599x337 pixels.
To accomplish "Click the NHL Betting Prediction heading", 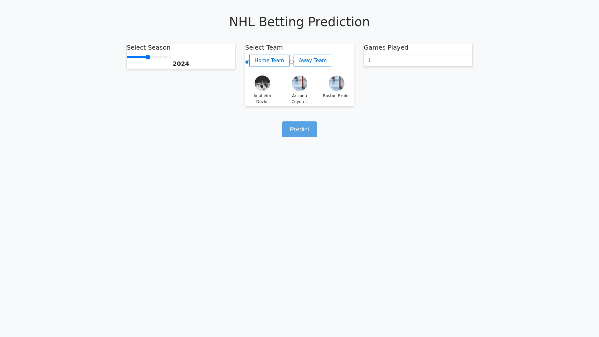I will click(299, 22).
